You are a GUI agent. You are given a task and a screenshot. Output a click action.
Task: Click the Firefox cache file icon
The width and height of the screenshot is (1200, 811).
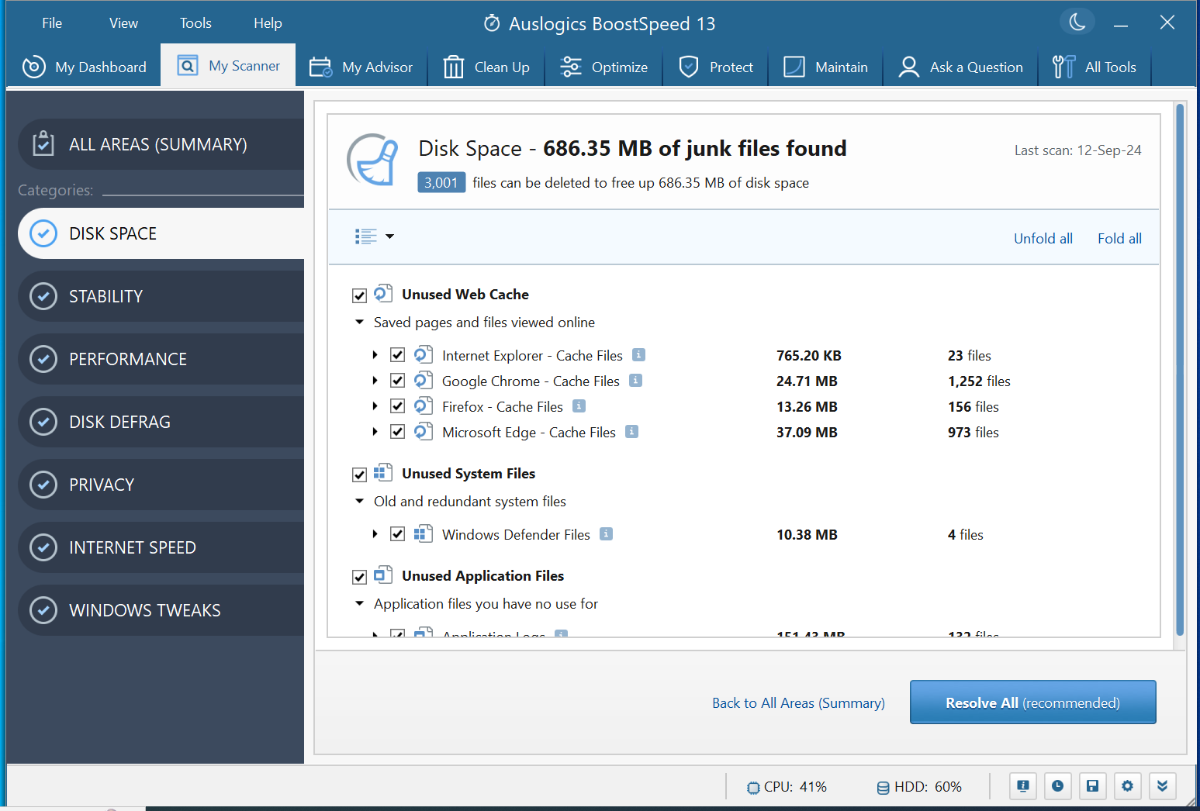[423, 406]
